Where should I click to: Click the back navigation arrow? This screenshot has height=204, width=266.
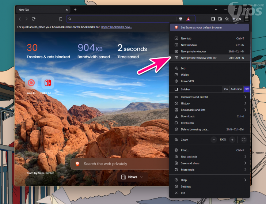[20, 19]
